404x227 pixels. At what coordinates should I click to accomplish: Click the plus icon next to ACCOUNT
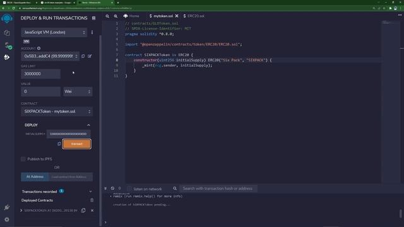39,48
